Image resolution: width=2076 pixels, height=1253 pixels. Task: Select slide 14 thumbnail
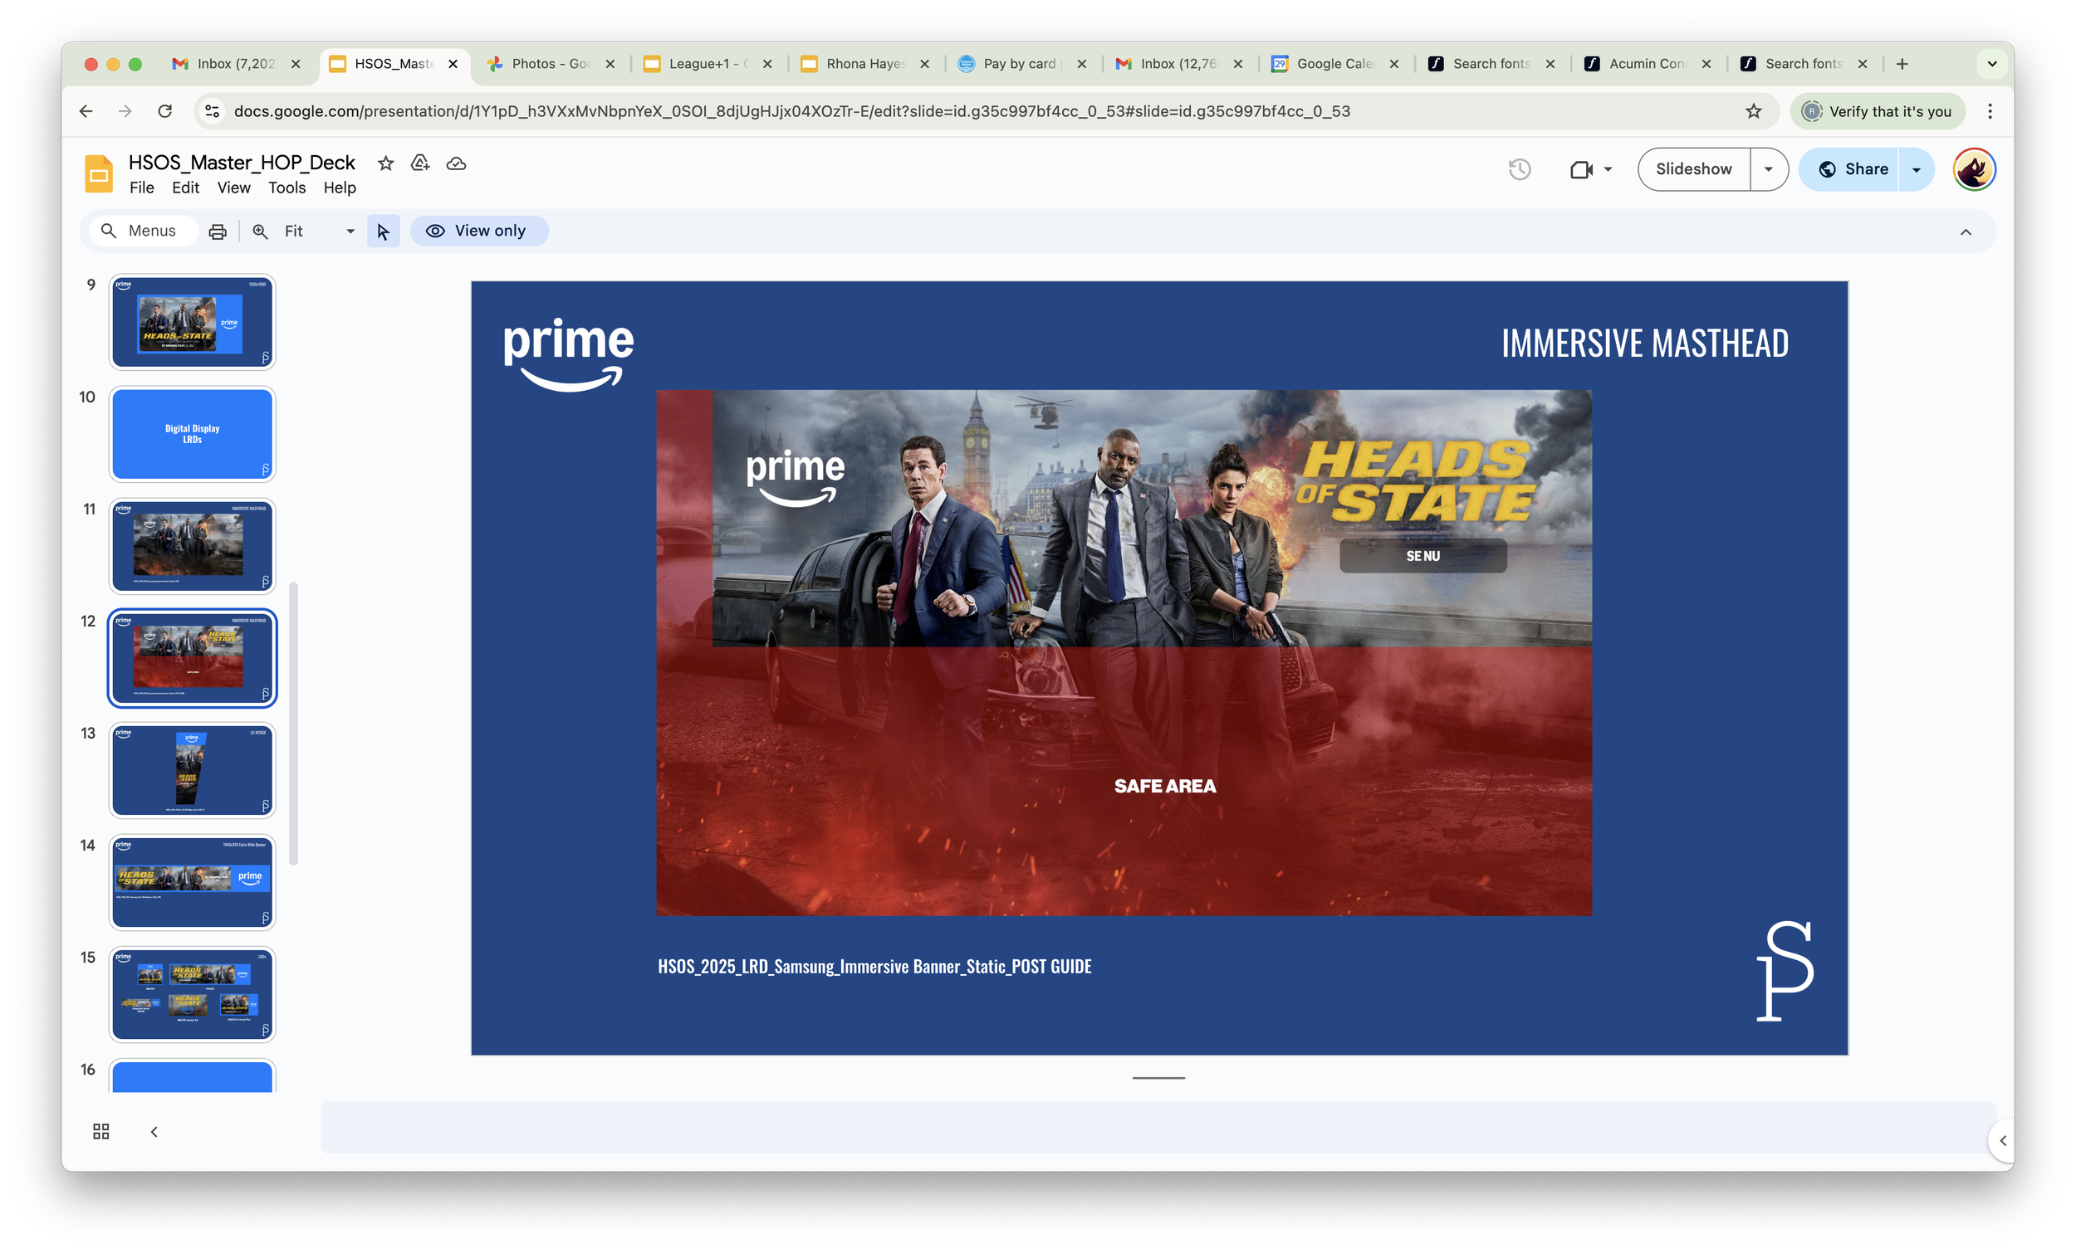(x=192, y=882)
